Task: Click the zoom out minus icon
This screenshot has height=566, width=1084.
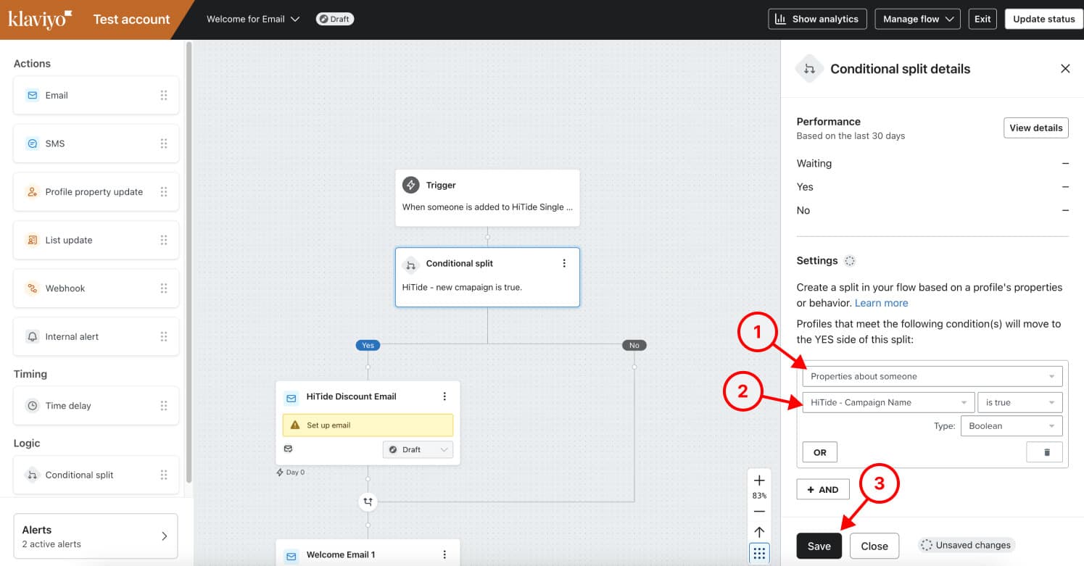Action: click(759, 512)
